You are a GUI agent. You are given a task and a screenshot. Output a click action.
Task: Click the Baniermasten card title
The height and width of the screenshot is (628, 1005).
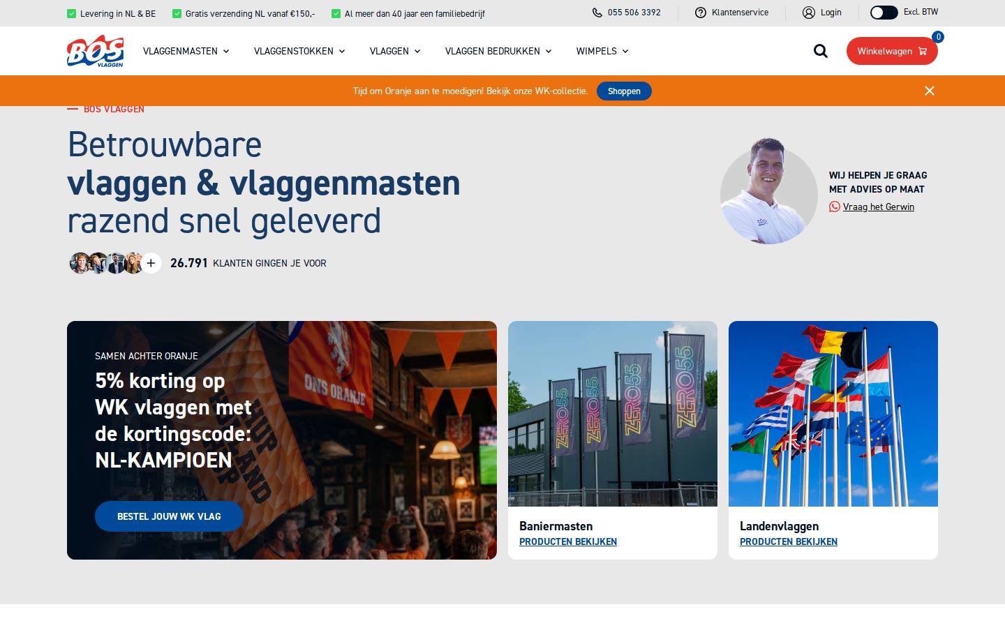click(556, 526)
